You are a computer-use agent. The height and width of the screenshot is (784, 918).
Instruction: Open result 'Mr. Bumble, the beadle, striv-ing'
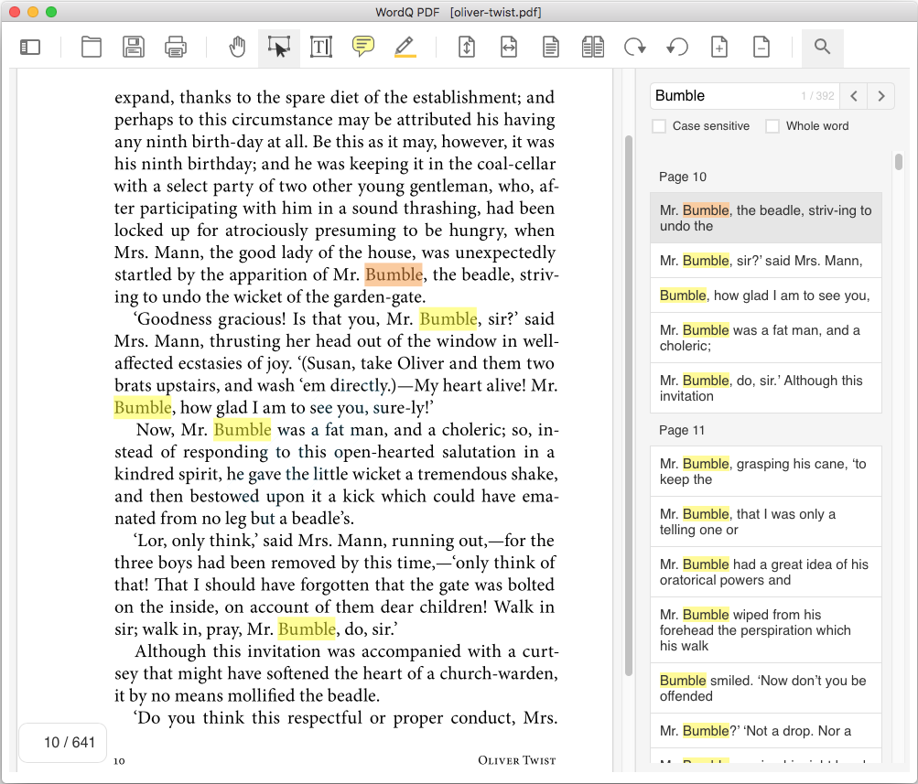[766, 219]
